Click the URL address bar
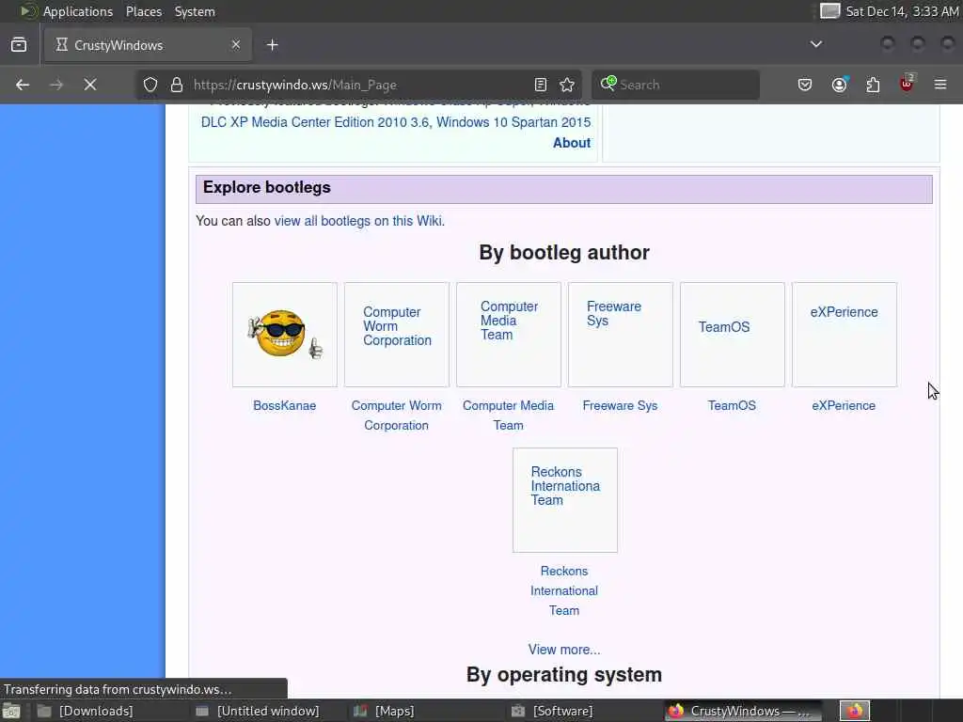The width and height of the screenshot is (963, 722). pyautogui.click(x=359, y=85)
